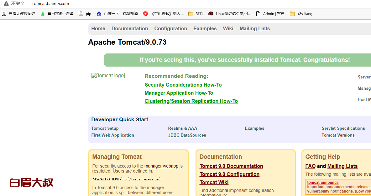Open the Tomcat Setup link
371x196 pixels.
pyautogui.click(x=105, y=128)
